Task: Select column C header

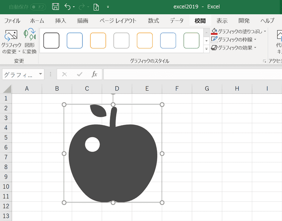Action: pos(87,89)
